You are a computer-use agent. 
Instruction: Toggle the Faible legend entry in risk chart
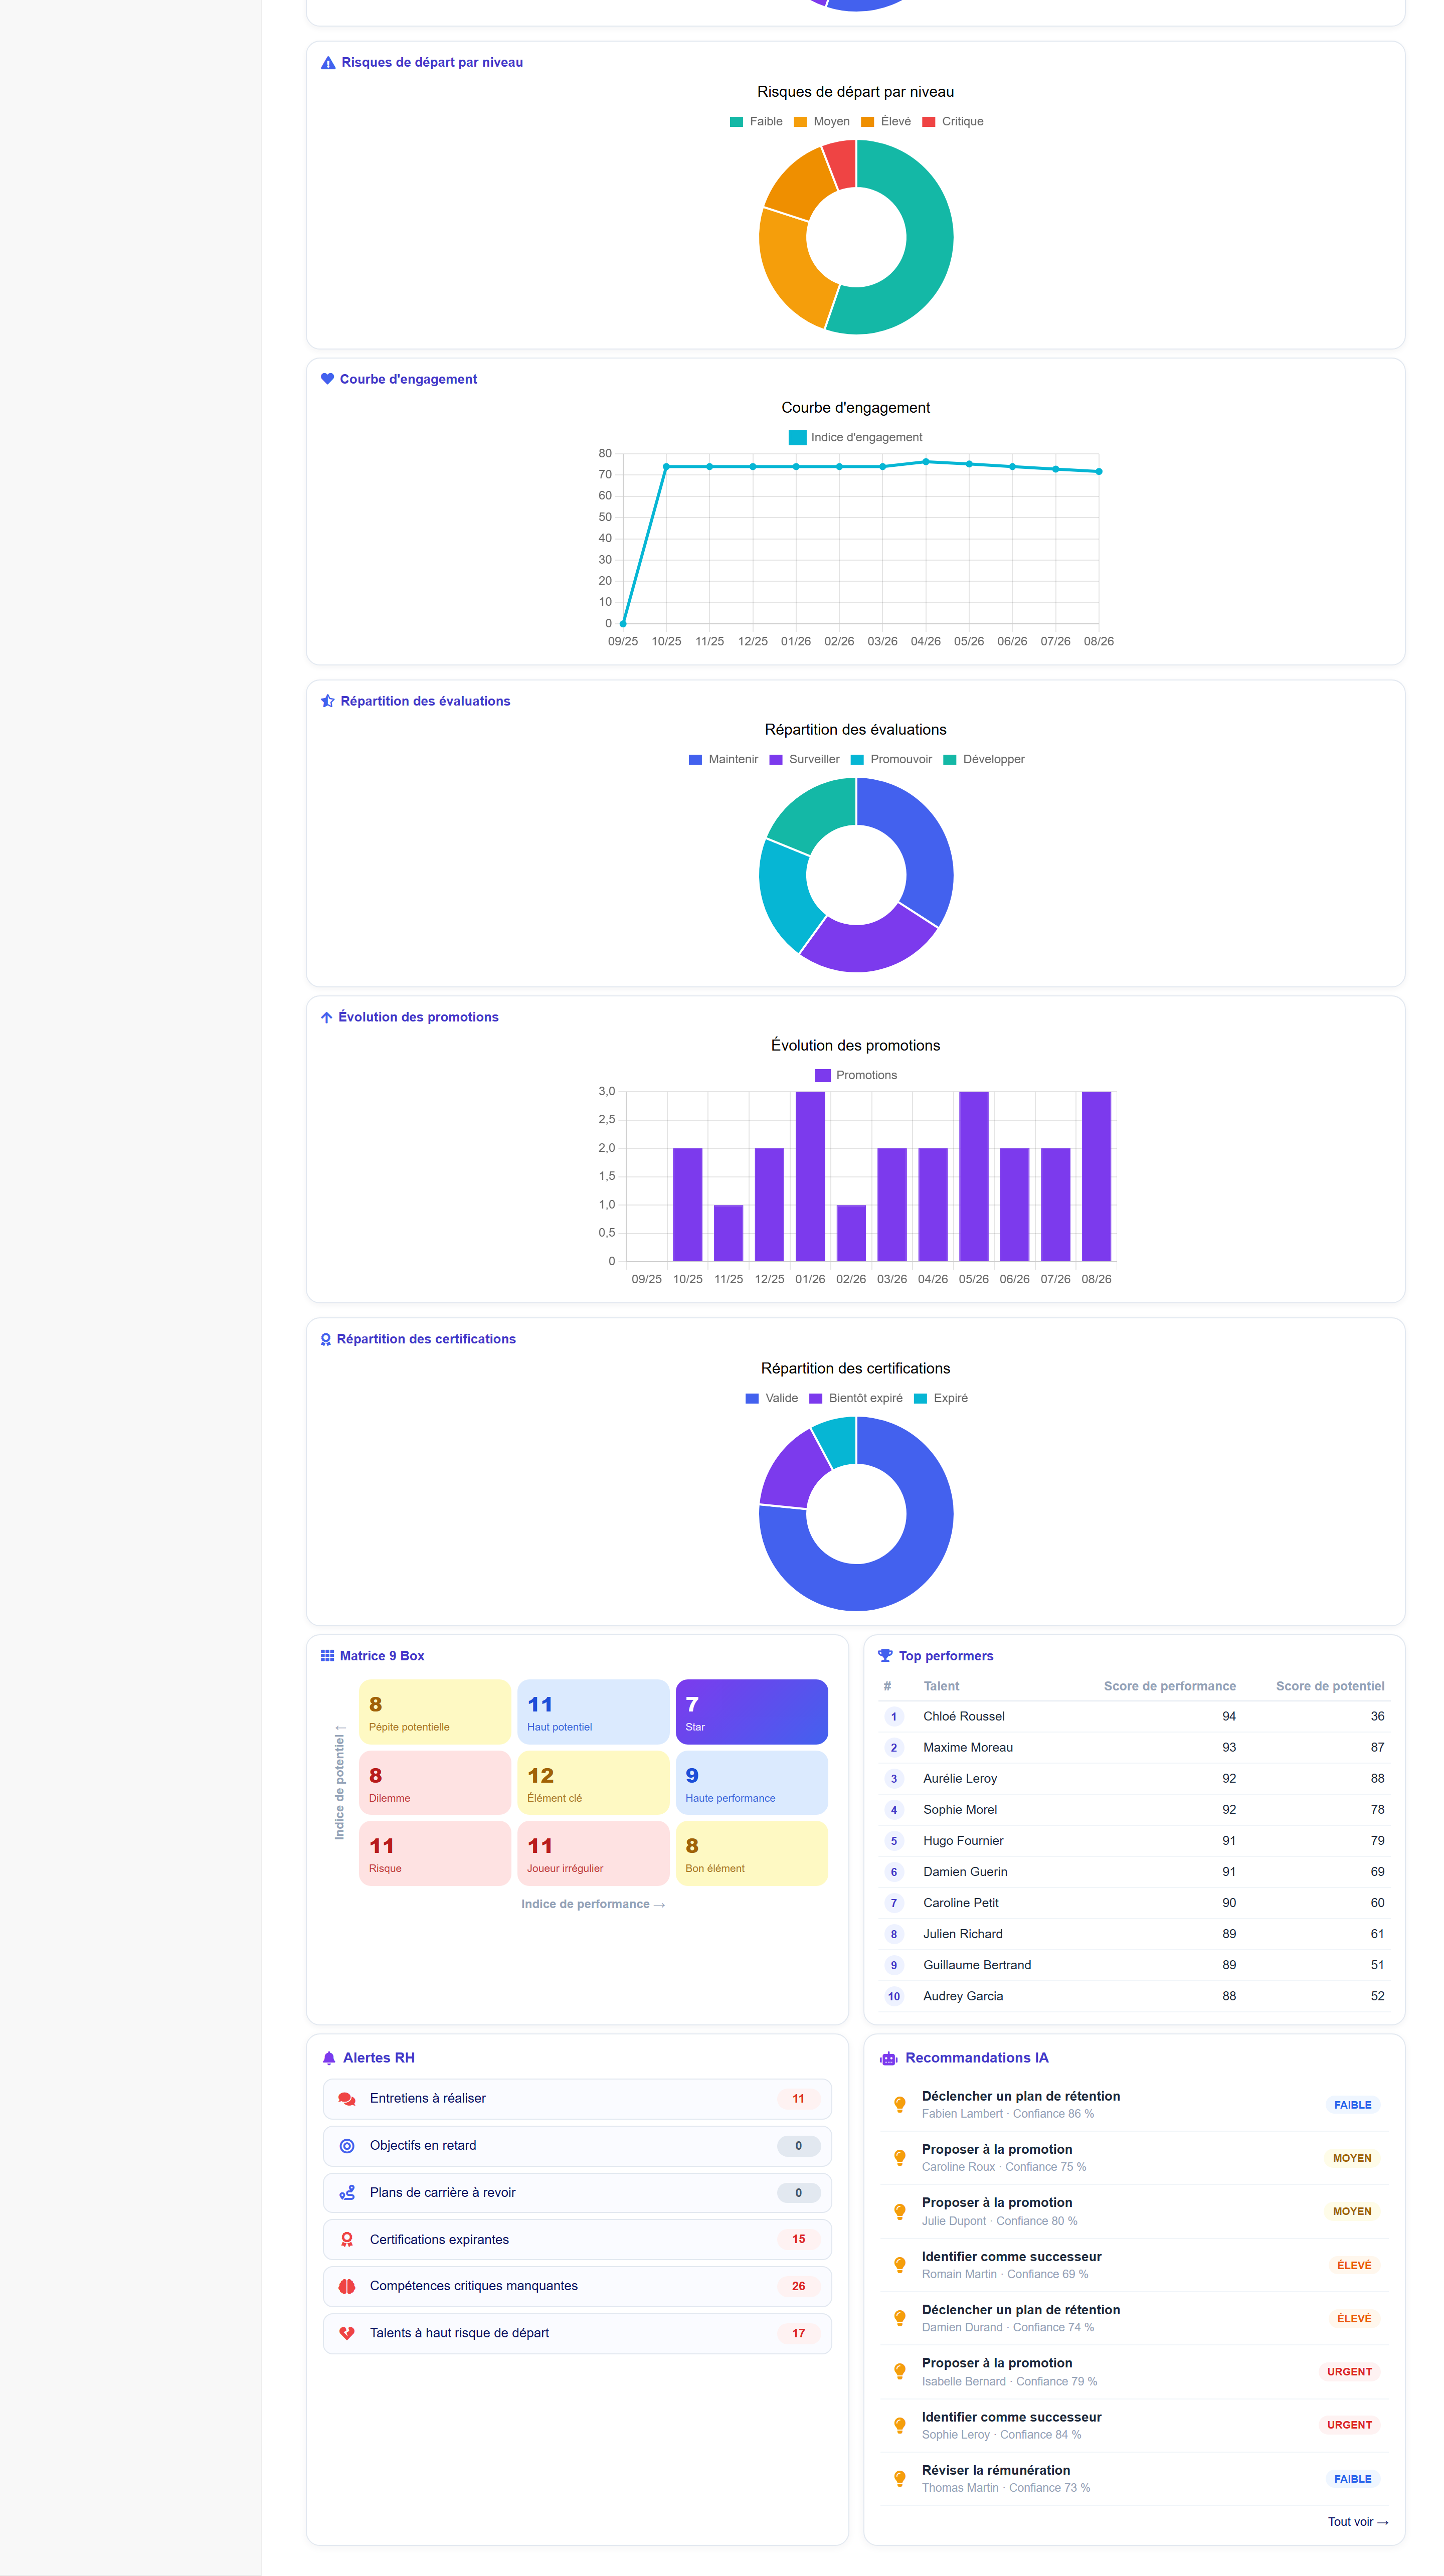coord(756,122)
